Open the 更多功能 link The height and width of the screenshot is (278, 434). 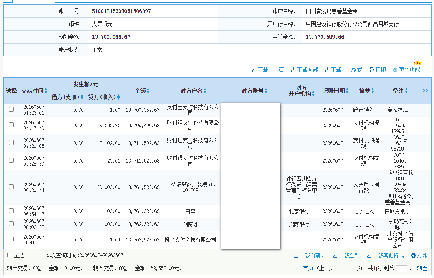coord(409,70)
